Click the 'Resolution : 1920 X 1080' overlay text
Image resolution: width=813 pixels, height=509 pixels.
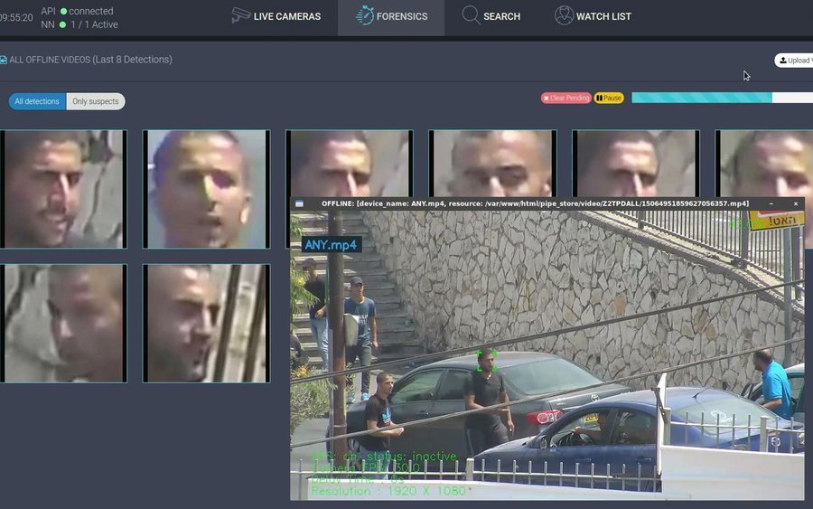coord(388,491)
